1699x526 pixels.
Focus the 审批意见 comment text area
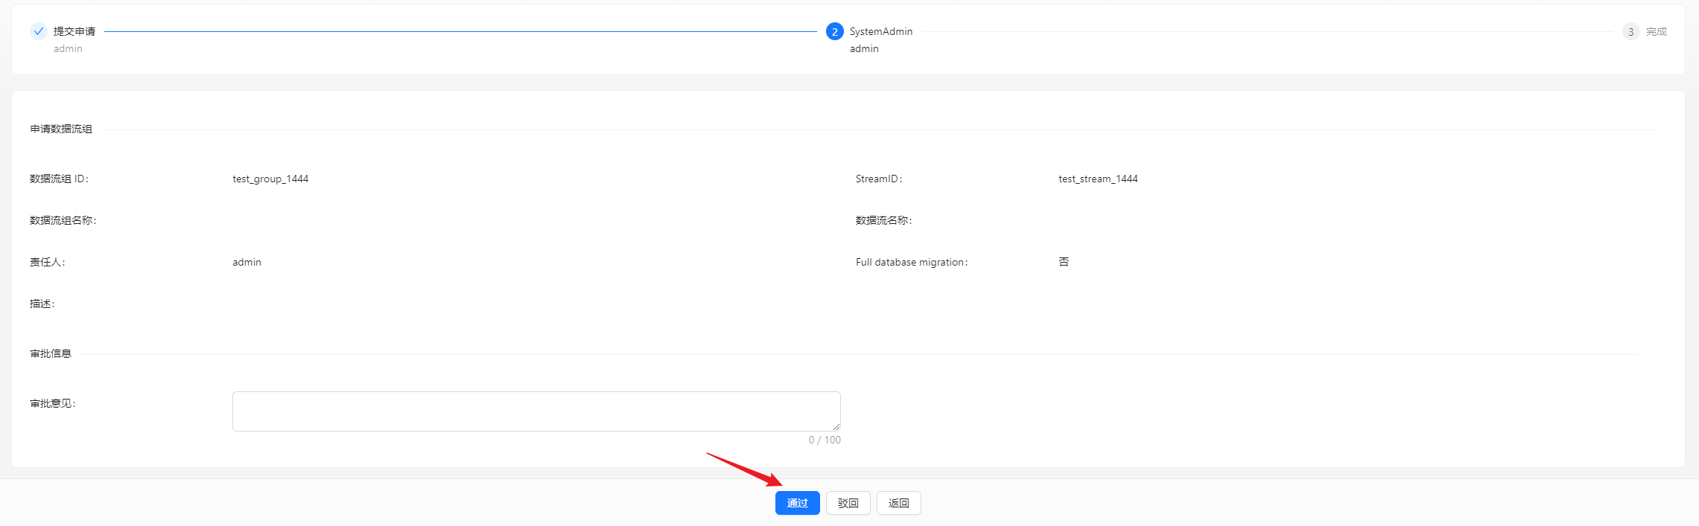pyautogui.click(x=536, y=411)
